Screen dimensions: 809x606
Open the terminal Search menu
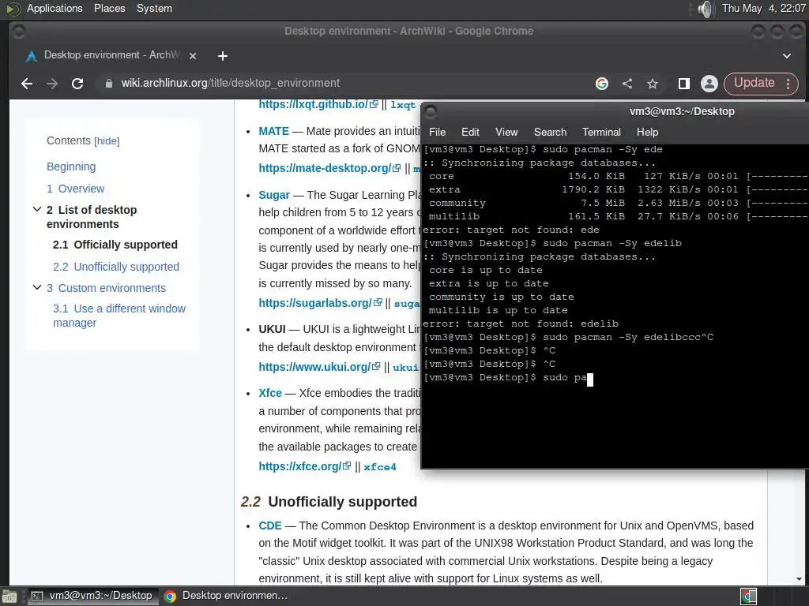point(550,133)
